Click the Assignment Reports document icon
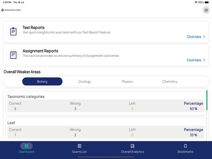 [x=13, y=55]
